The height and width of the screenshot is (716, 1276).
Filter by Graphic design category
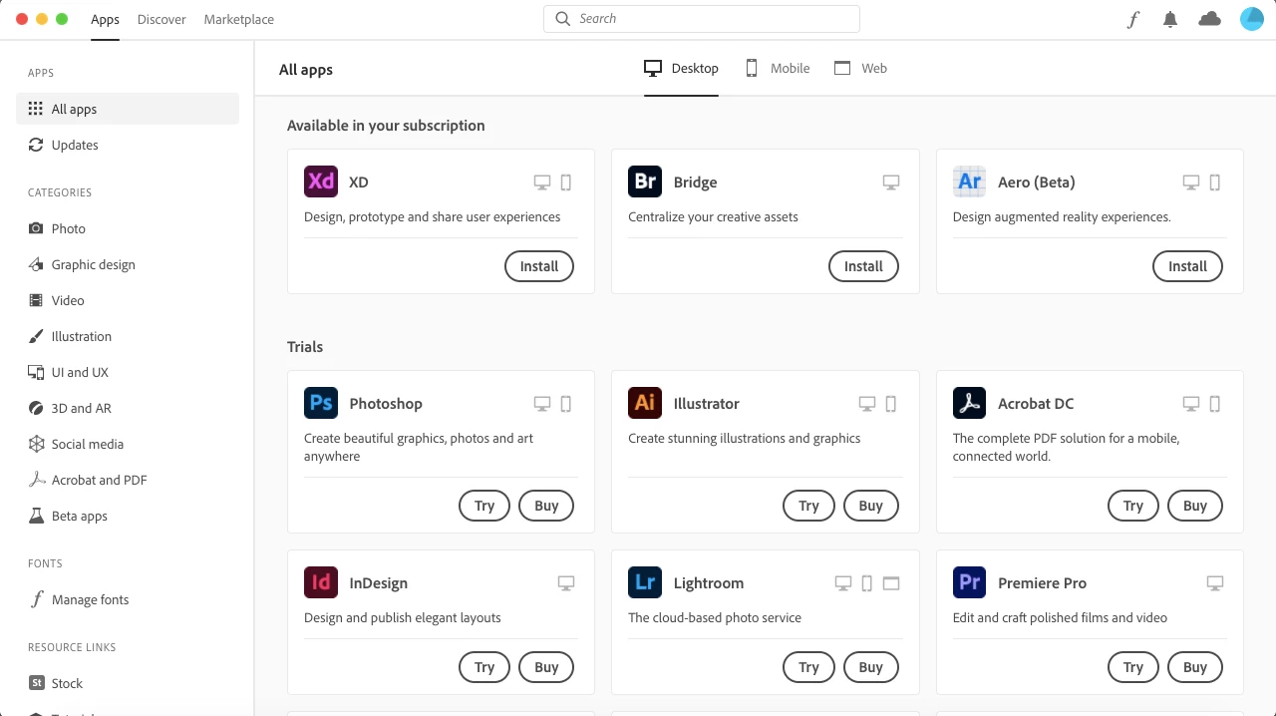pyautogui.click(x=128, y=264)
